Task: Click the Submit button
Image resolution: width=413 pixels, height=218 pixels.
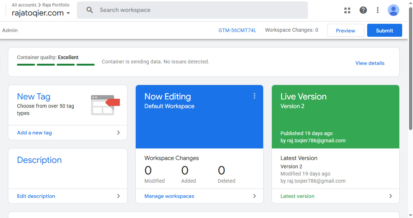Action: click(x=384, y=30)
